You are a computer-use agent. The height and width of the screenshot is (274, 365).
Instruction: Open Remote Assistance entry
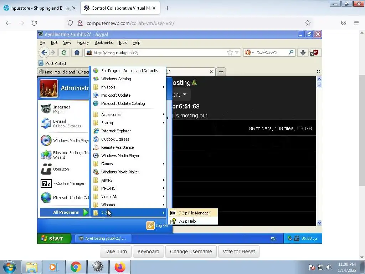point(128,147)
